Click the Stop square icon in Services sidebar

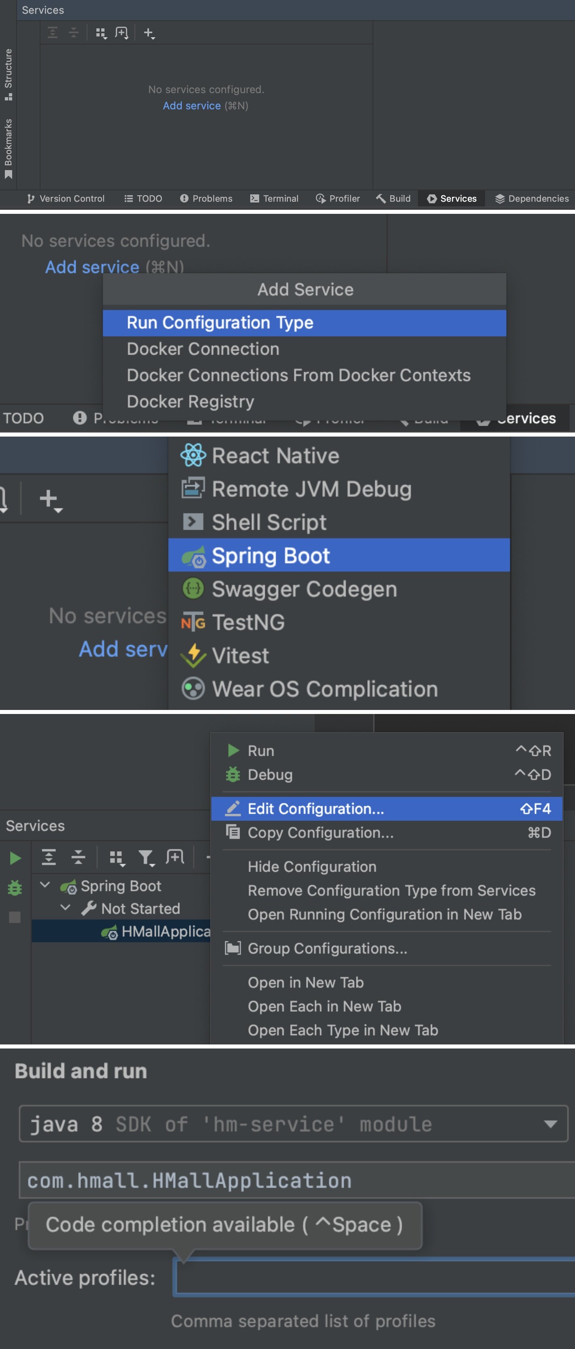(x=15, y=917)
